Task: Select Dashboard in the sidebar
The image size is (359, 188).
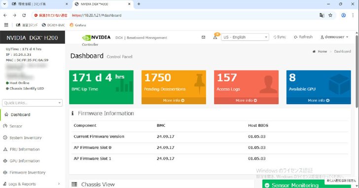Action: click(x=20, y=114)
